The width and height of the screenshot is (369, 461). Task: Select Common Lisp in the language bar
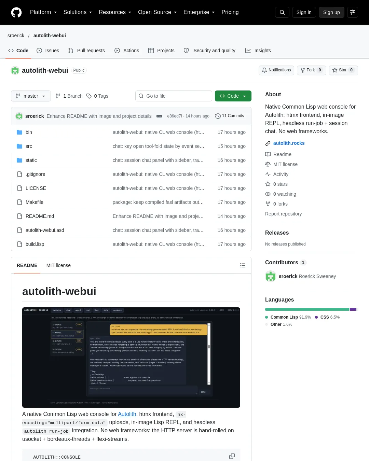pos(307,309)
